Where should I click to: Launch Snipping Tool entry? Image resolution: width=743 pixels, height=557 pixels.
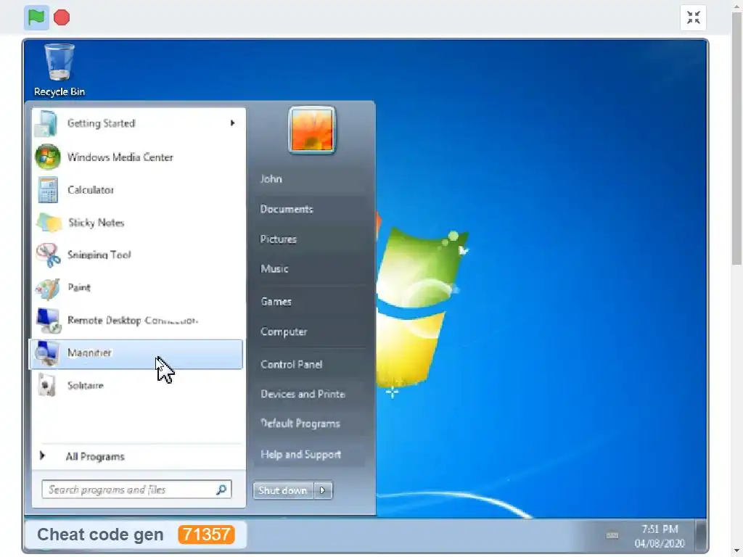pyautogui.click(x=137, y=255)
